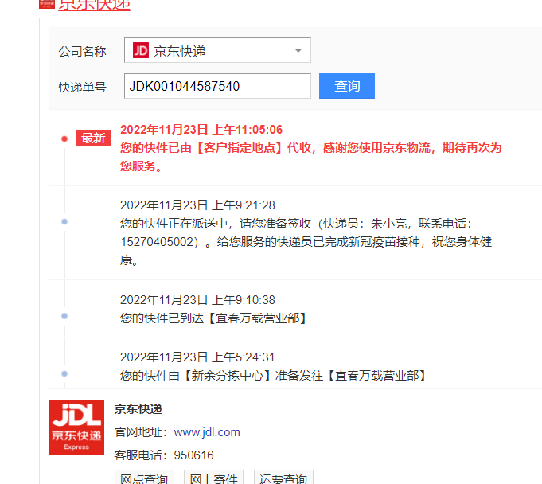Click the blue 查询 button
Viewport: 542px width, 484px height.
click(347, 86)
